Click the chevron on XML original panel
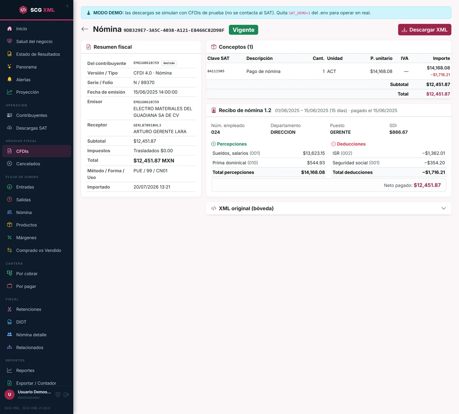Image resolution: width=459 pixels, height=414 pixels. (x=444, y=208)
